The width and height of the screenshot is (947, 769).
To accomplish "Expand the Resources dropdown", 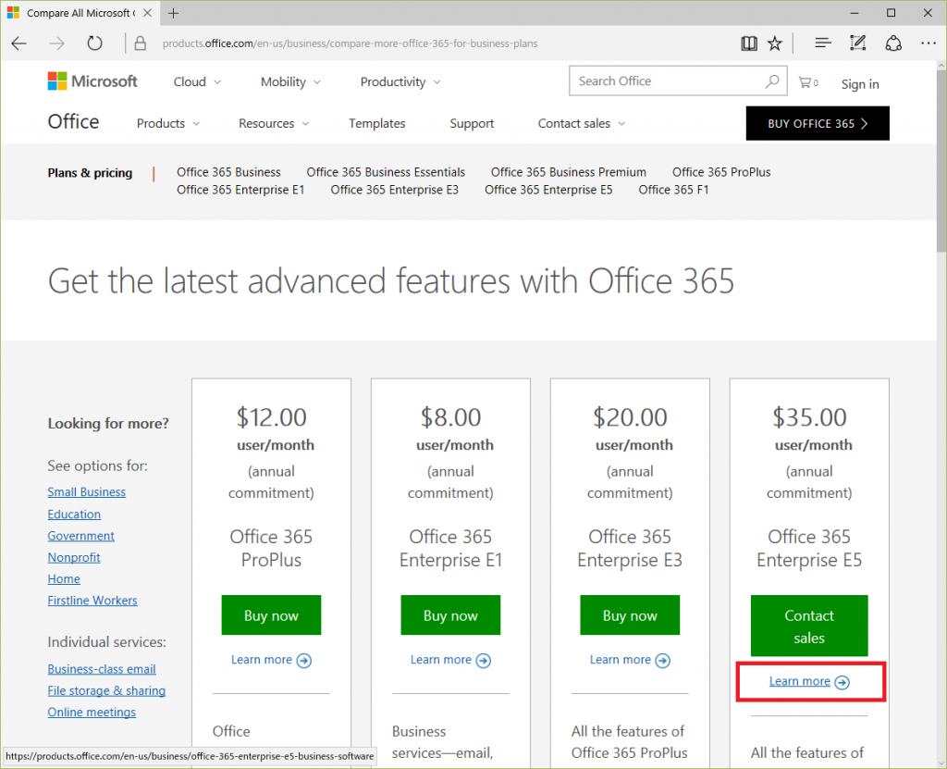I will pyautogui.click(x=274, y=123).
